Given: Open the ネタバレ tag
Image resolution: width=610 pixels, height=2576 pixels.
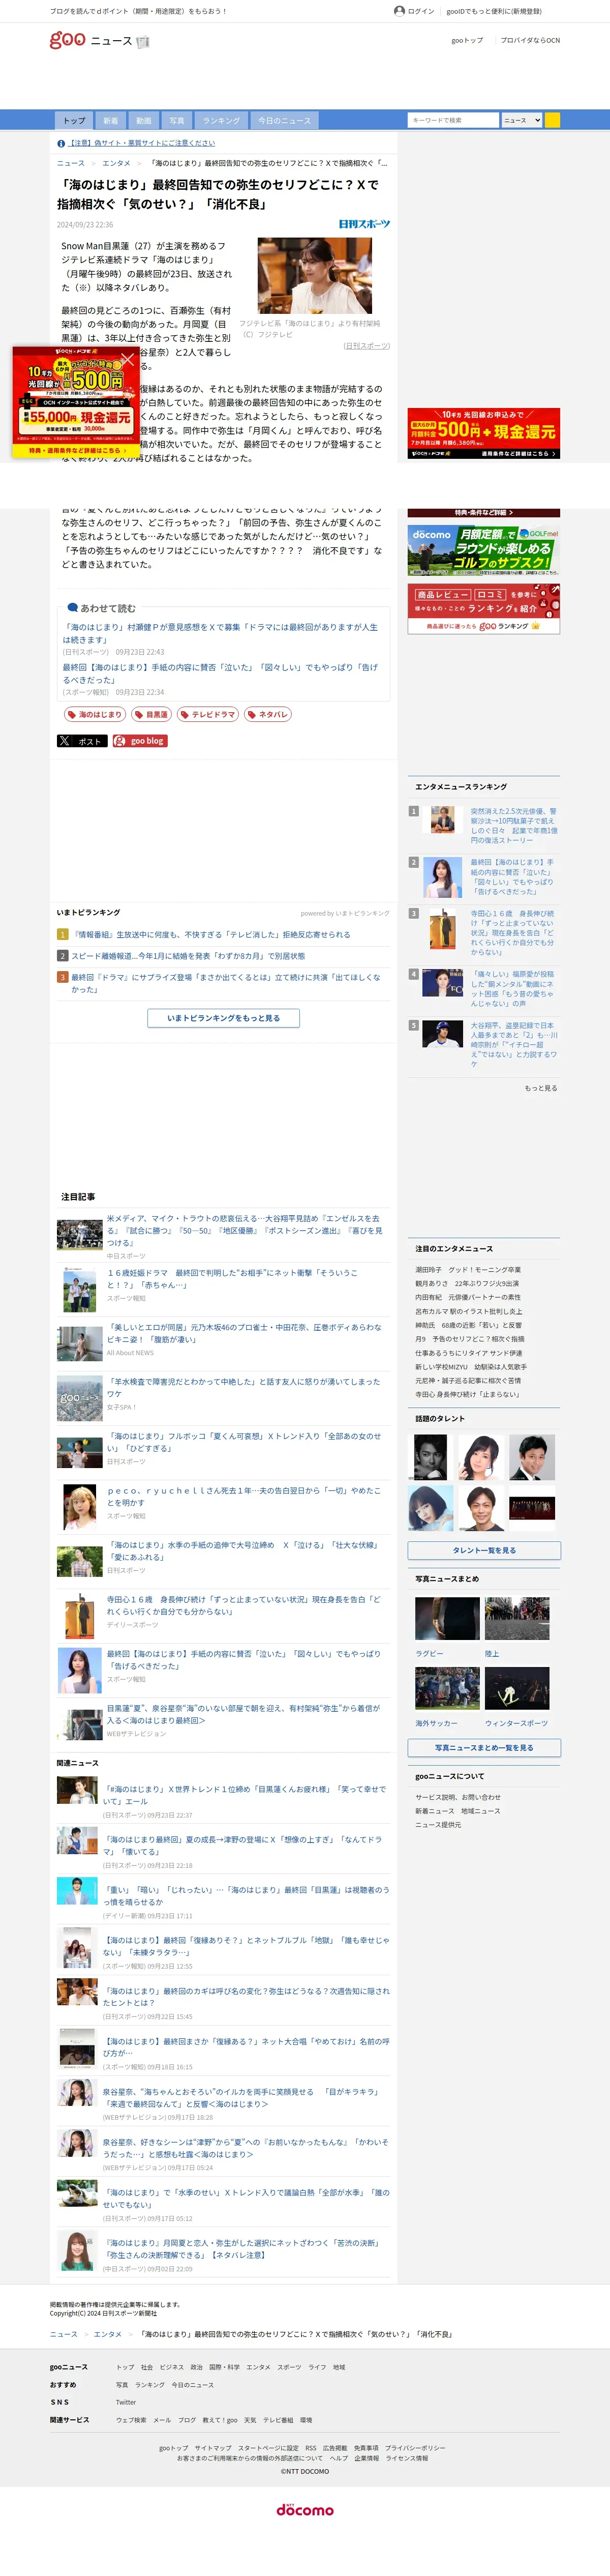Looking at the screenshot, I should point(268,715).
